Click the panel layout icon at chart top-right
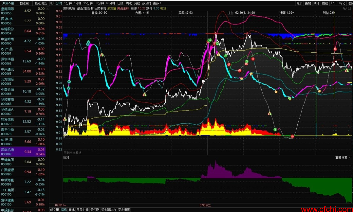The height and width of the screenshot is (212, 353). (350, 8)
